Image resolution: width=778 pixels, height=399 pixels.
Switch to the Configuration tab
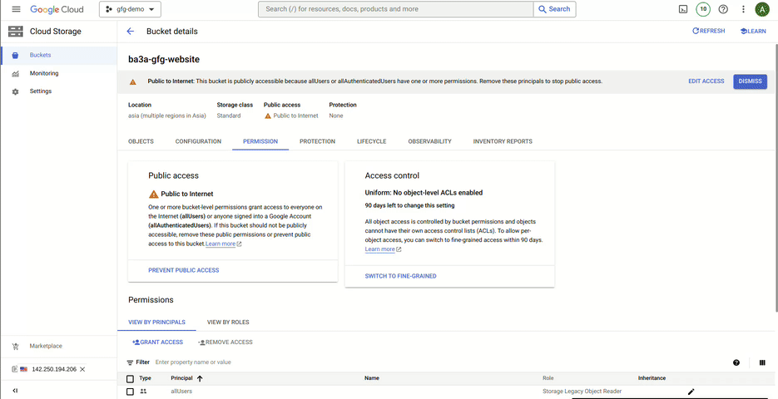198,141
